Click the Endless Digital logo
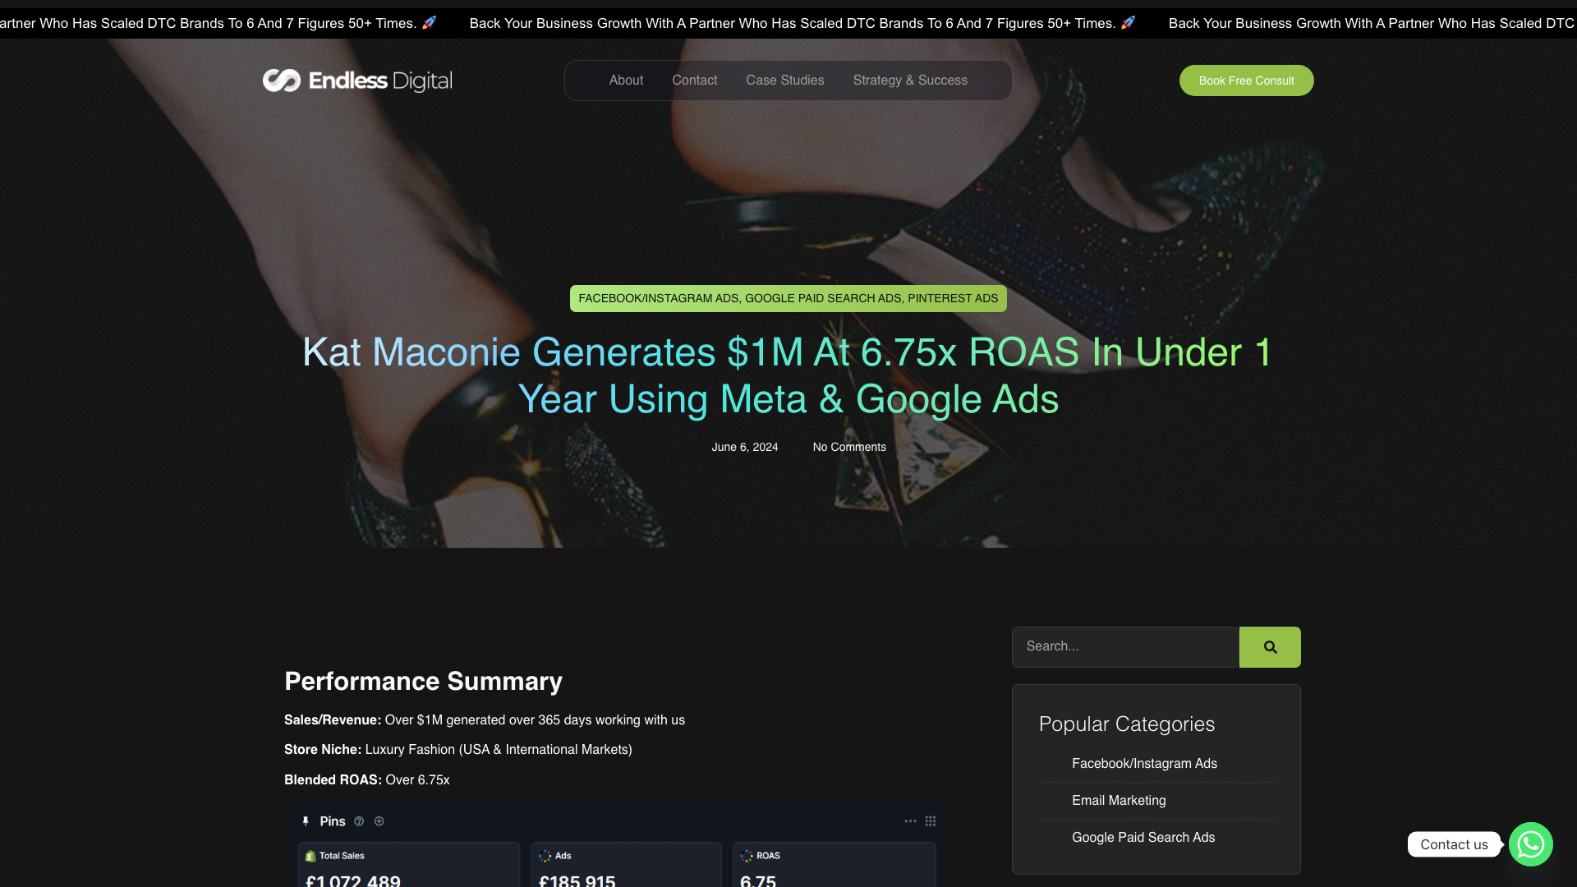The width and height of the screenshot is (1577, 887). point(357,80)
